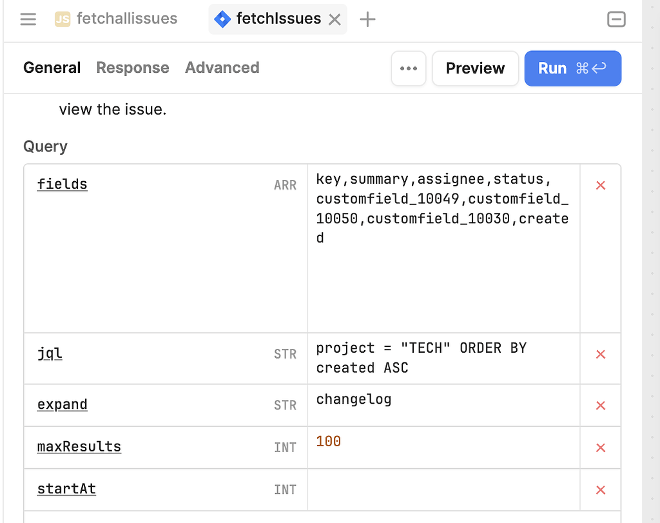Viewport: 660px width, 523px height.
Task: Open the hamburger menu
Action: coord(28,19)
